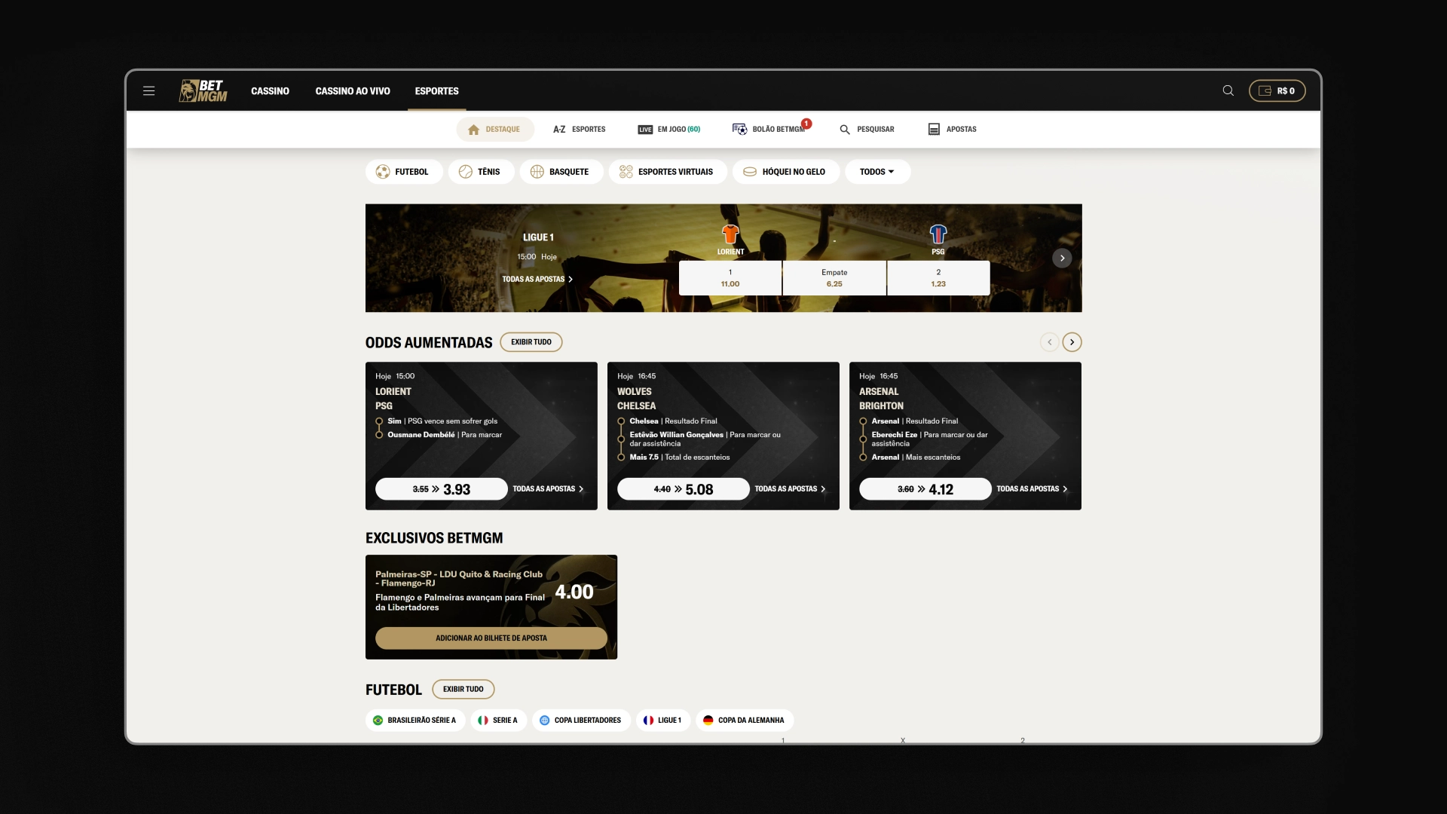Open the Em Jogo live icon
Screen dimensions: 1447x814
[645, 130]
